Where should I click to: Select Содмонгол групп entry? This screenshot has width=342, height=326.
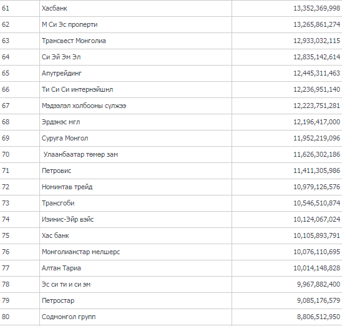69,317
